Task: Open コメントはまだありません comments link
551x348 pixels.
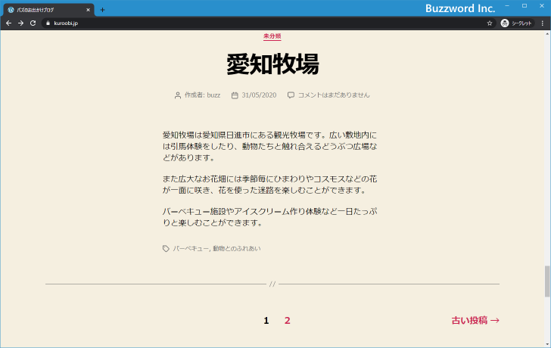Action: [x=334, y=95]
